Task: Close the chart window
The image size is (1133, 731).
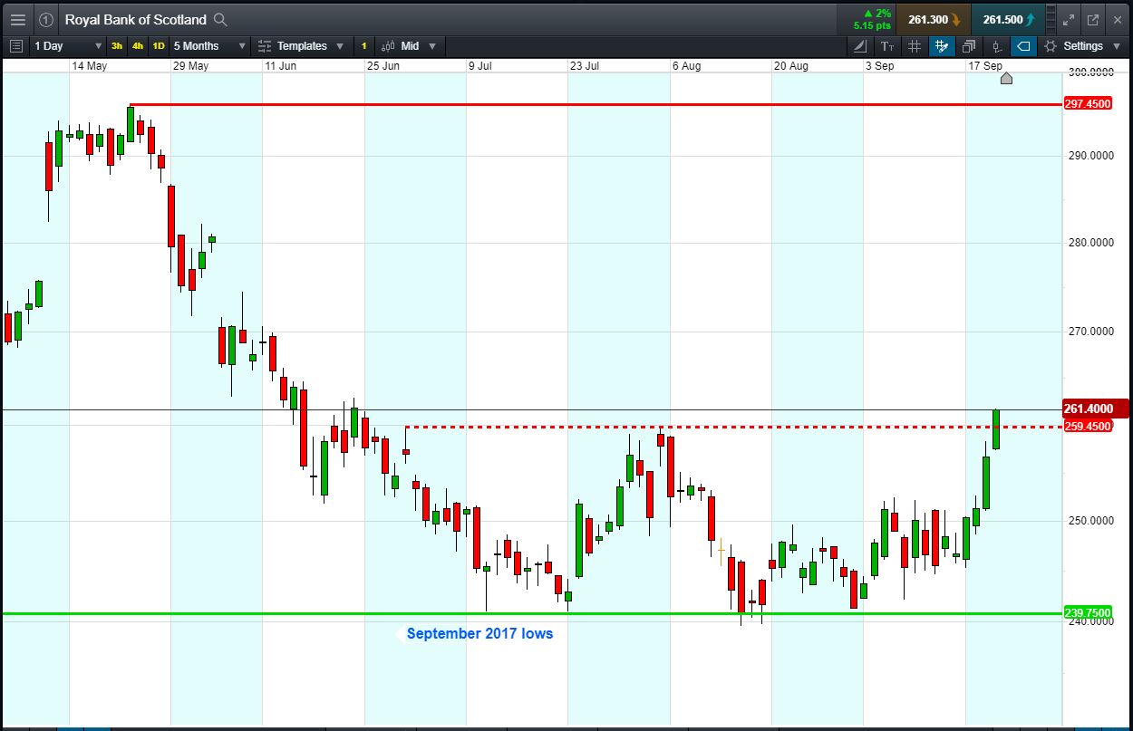Action: click(1117, 19)
